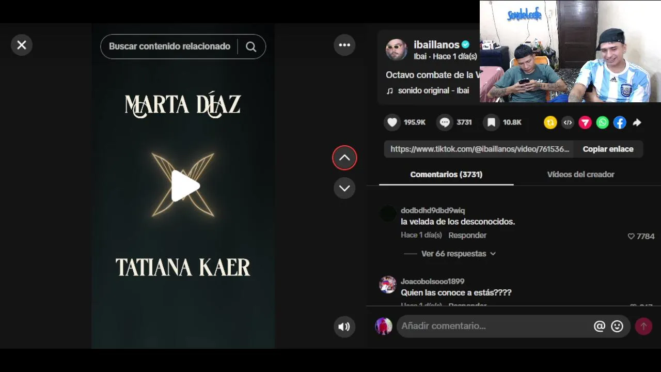Viewport: 661px width, 372px height.
Task: Click the 10.8K saves count
Action: [512, 122]
